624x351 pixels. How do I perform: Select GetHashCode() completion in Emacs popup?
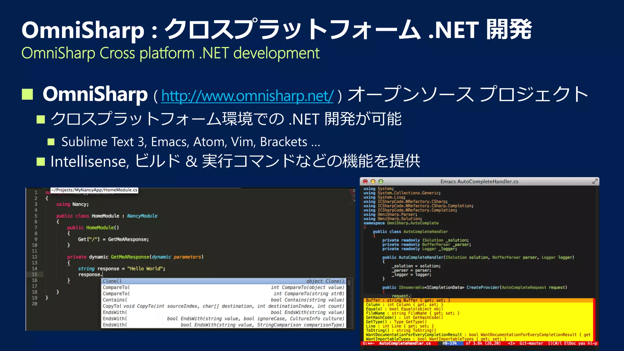479,317
